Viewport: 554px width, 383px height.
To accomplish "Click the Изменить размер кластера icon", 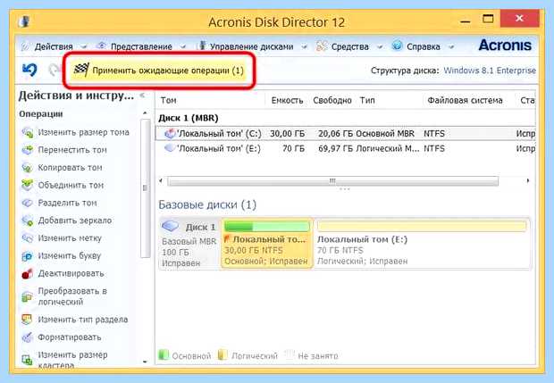I will pos(27,360).
